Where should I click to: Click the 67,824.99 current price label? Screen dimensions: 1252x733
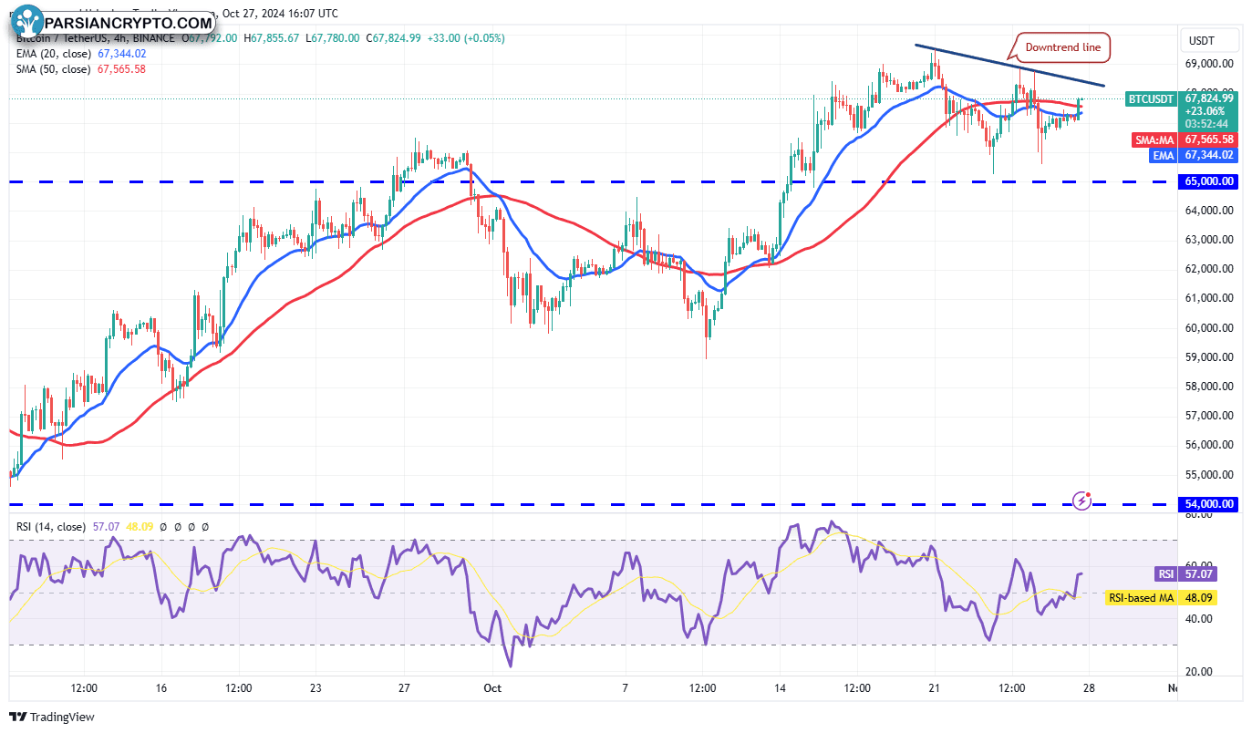(x=1209, y=98)
